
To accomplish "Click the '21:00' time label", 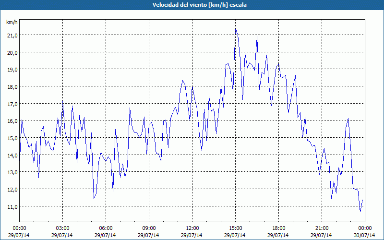I will click(322, 228).
